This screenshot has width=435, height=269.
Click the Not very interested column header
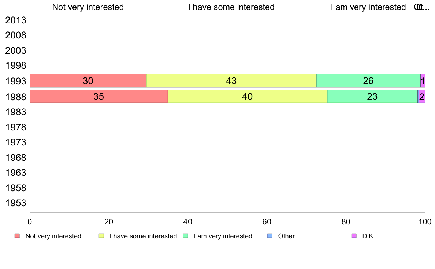pyautogui.click(x=88, y=7)
